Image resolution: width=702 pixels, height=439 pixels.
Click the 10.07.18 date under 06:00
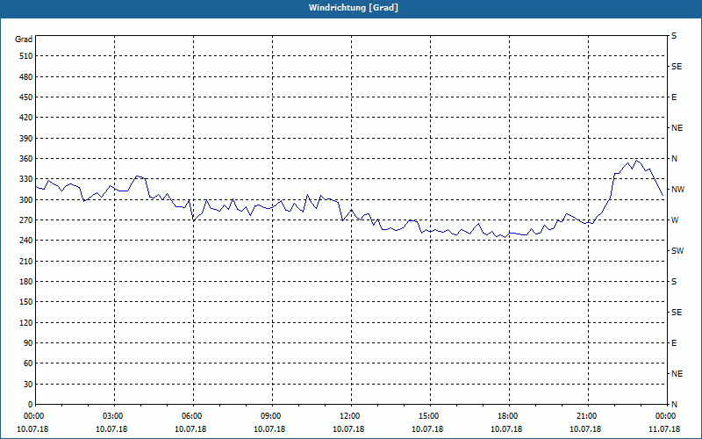[x=190, y=429]
